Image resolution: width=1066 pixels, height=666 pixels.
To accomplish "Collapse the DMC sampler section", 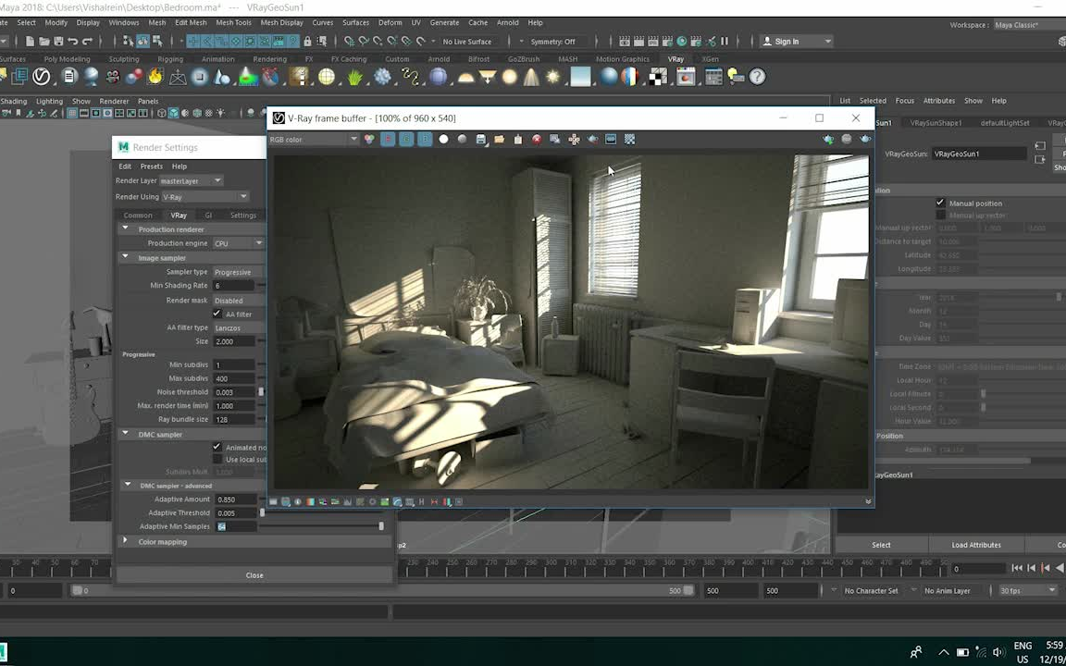I will (x=126, y=433).
